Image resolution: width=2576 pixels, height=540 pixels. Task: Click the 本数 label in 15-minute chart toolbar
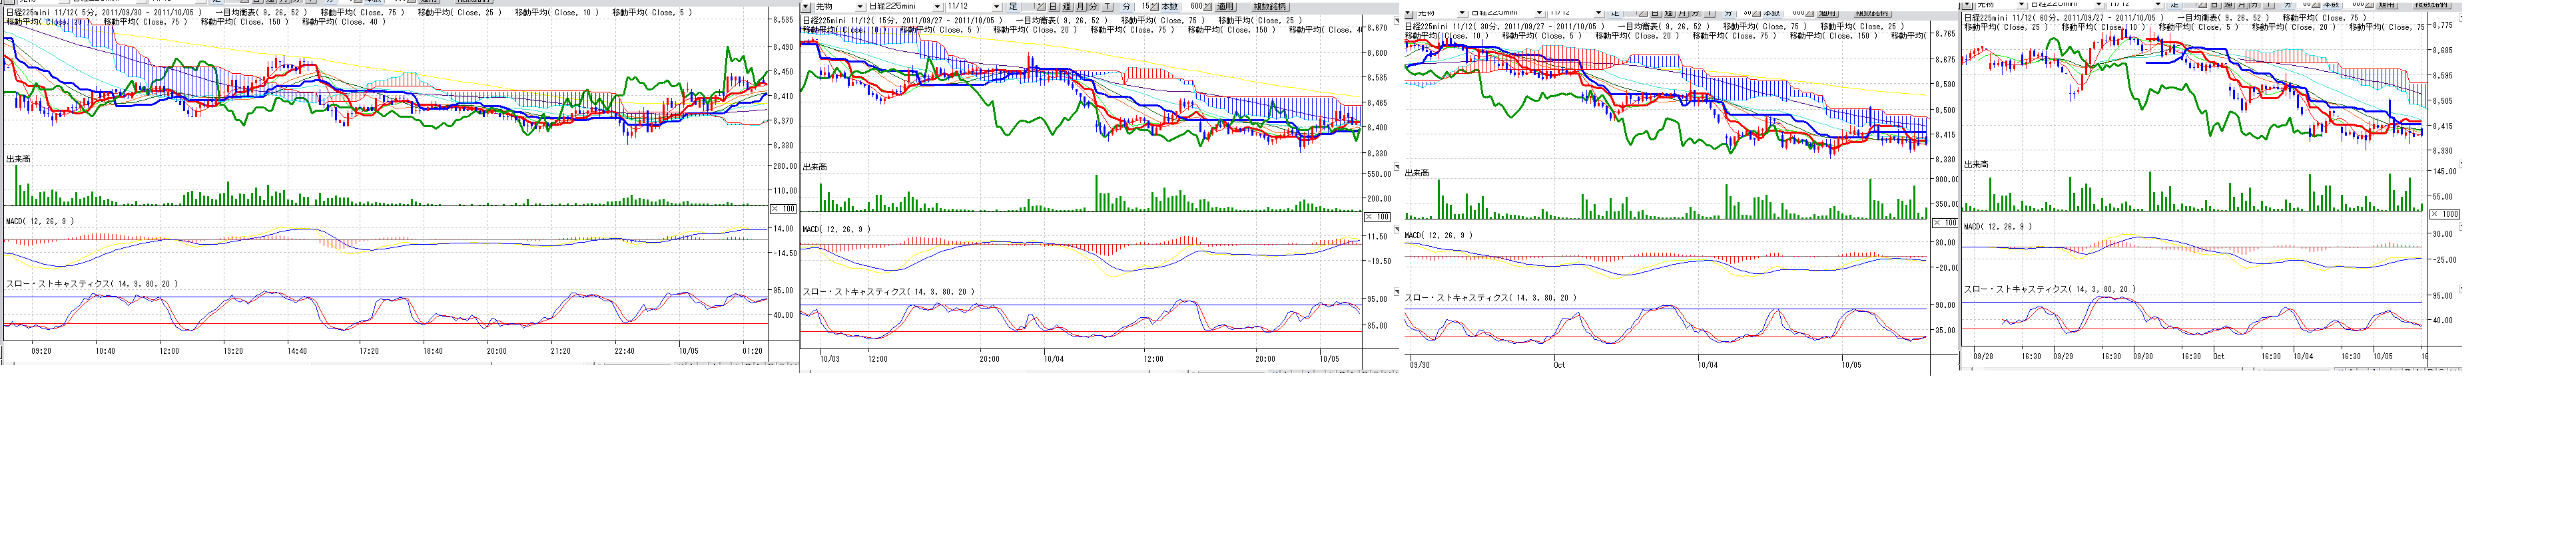pos(1169,7)
